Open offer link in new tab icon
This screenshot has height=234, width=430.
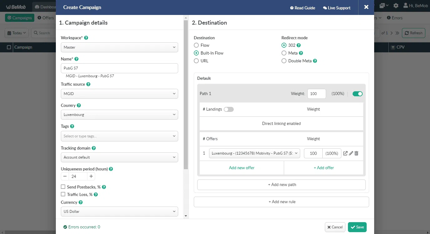tap(345, 153)
